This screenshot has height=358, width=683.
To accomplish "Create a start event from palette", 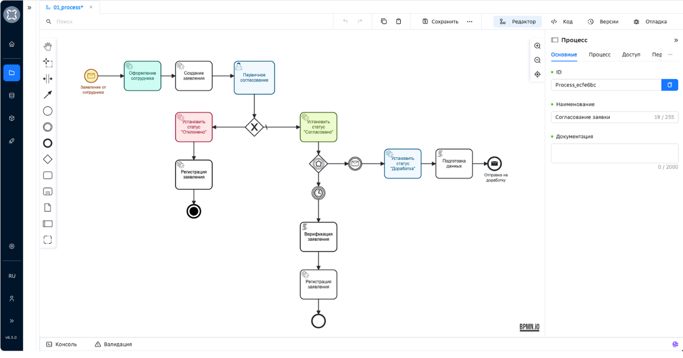I will pos(47,111).
